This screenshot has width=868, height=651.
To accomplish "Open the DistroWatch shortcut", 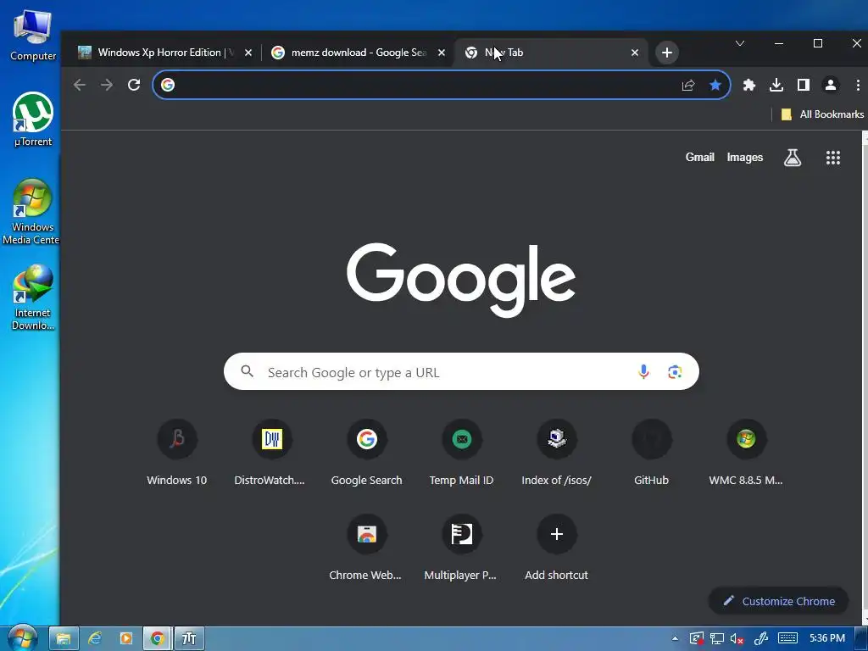I will [271, 453].
